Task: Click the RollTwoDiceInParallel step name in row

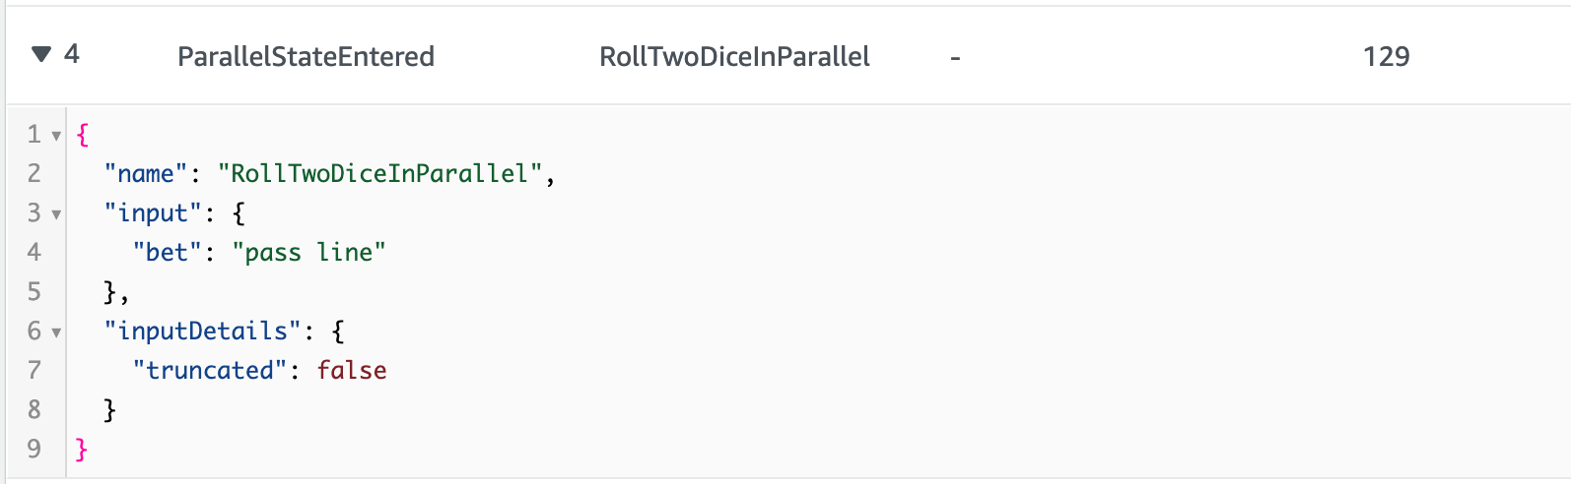Action: pyautogui.click(x=734, y=57)
